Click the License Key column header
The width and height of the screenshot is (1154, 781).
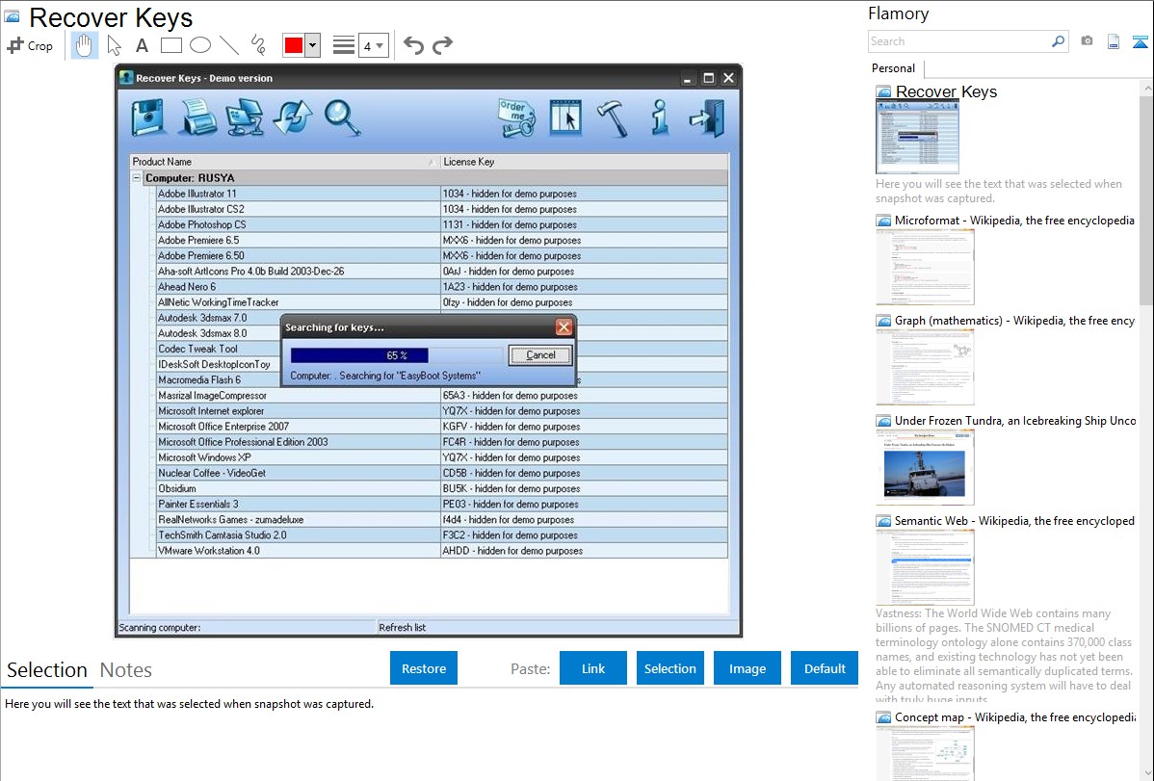tap(585, 162)
